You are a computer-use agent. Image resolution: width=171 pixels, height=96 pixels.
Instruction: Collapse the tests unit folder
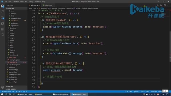pyautogui.click(x=16, y=58)
